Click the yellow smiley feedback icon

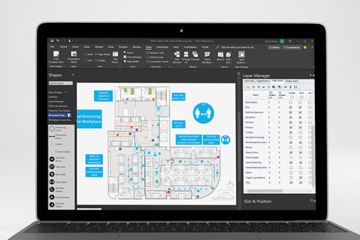click(305, 47)
